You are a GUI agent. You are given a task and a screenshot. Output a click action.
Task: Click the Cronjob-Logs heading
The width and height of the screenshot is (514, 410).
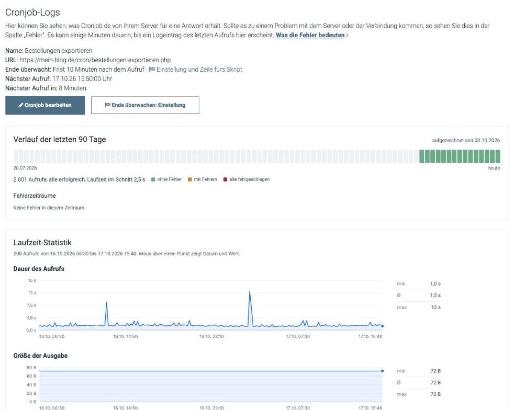33,13
